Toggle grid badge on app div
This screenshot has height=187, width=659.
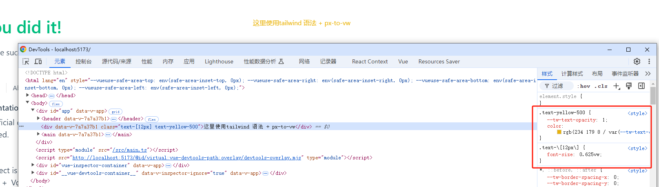[116, 111]
